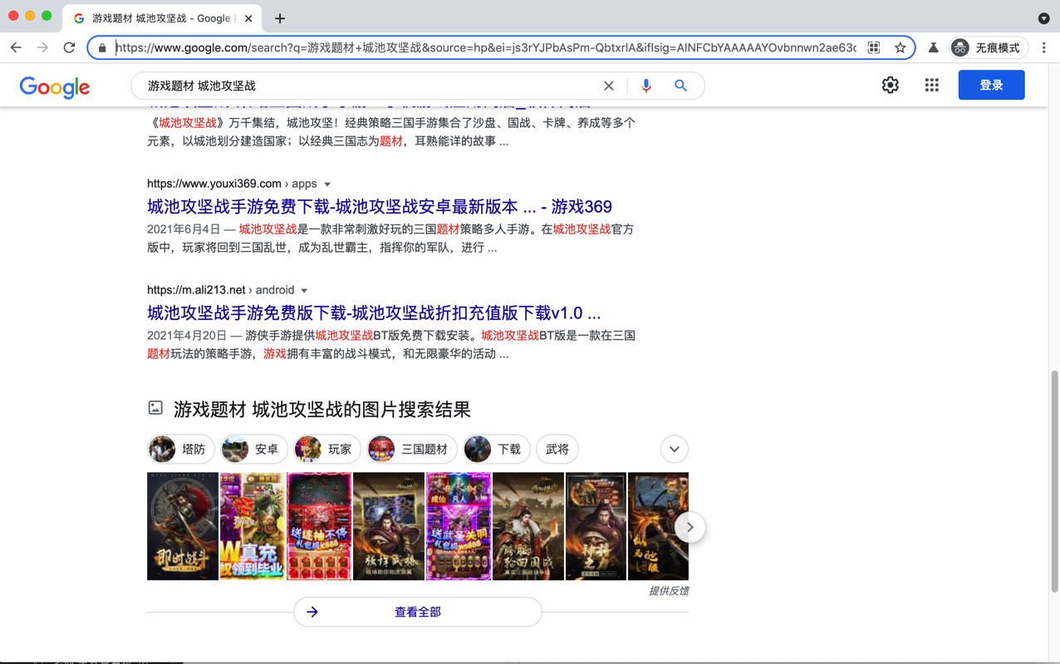Filter images by 武将 chip
Image resolution: width=1060 pixels, height=664 pixels.
tap(557, 450)
